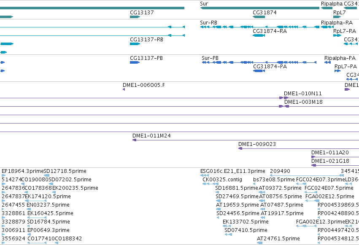Click the DME1-009O23 clone arrow end

click(x=240, y=148)
